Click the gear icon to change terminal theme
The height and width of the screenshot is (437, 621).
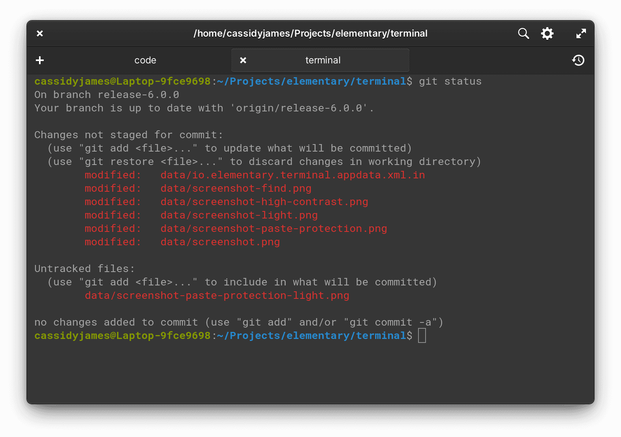pyautogui.click(x=547, y=33)
